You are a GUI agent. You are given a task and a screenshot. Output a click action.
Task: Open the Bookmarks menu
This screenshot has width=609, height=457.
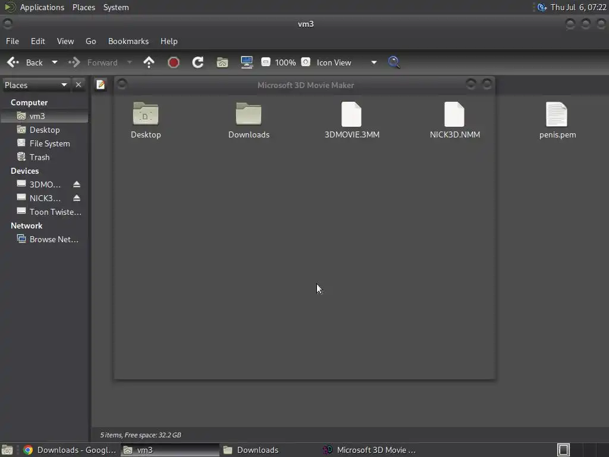click(128, 41)
